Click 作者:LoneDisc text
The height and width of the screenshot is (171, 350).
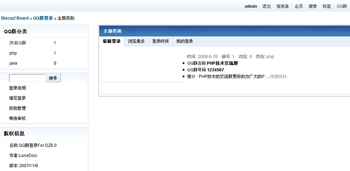pos(23,156)
